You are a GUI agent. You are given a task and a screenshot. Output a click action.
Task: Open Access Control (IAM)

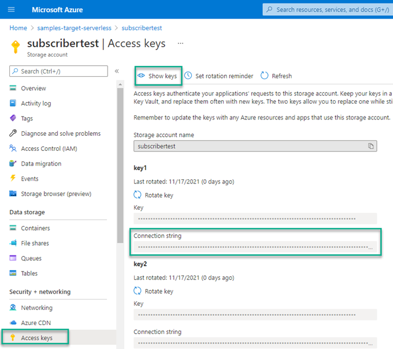(x=49, y=149)
